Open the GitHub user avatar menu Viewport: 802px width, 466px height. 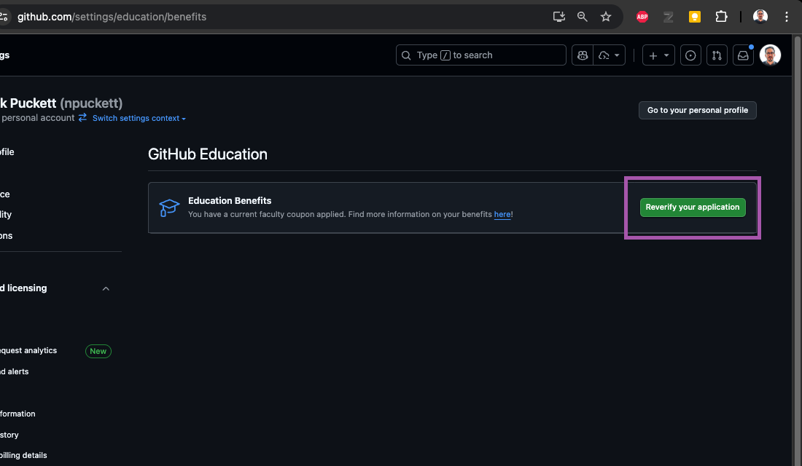tap(770, 55)
